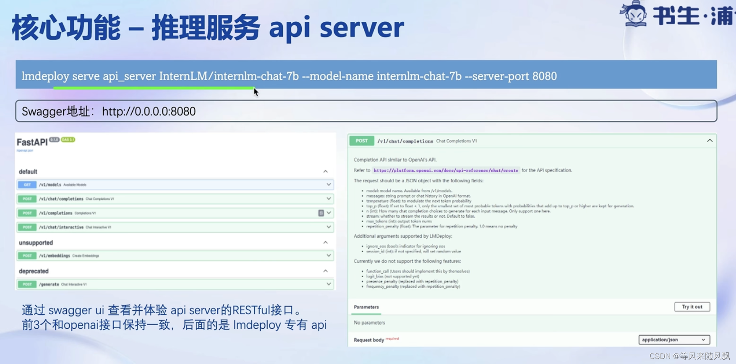The image size is (736, 364).
Task: Click POST badge on /v1/chat/completions list row
Action: pyautogui.click(x=27, y=199)
